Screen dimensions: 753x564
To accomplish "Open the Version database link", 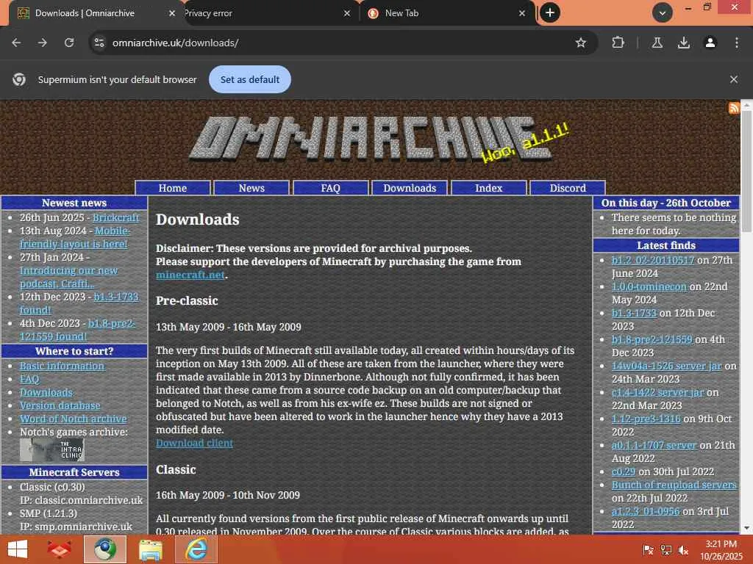I will (60, 405).
